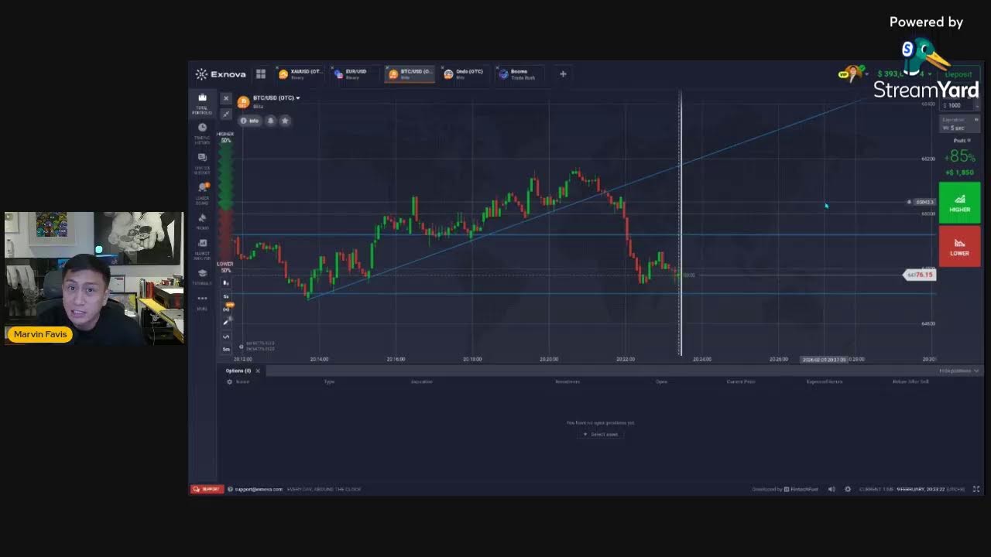This screenshot has height=557, width=991.
Task: Select the drawing pencil tool
Action: click(226, 322)
